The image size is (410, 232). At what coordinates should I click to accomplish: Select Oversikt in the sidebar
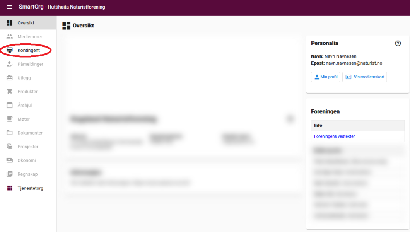click(x=26, y=23)
